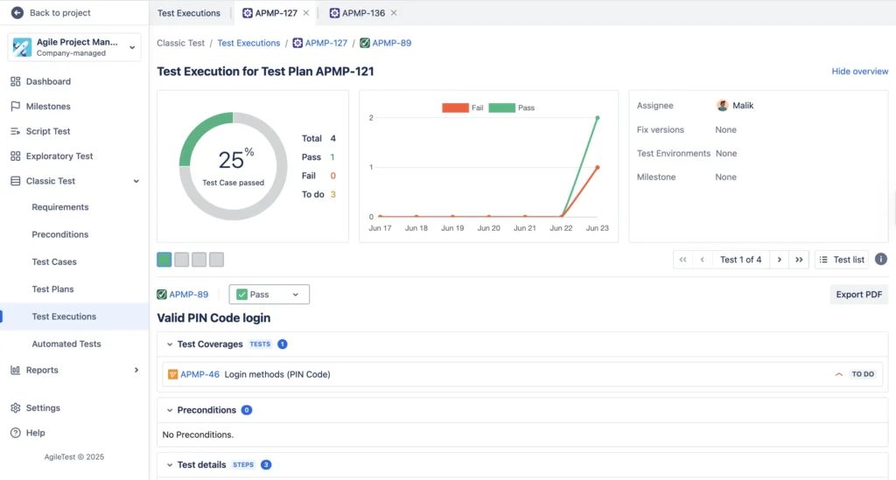
Task: Click the Classic Test list icon
Action: [16, 181]
